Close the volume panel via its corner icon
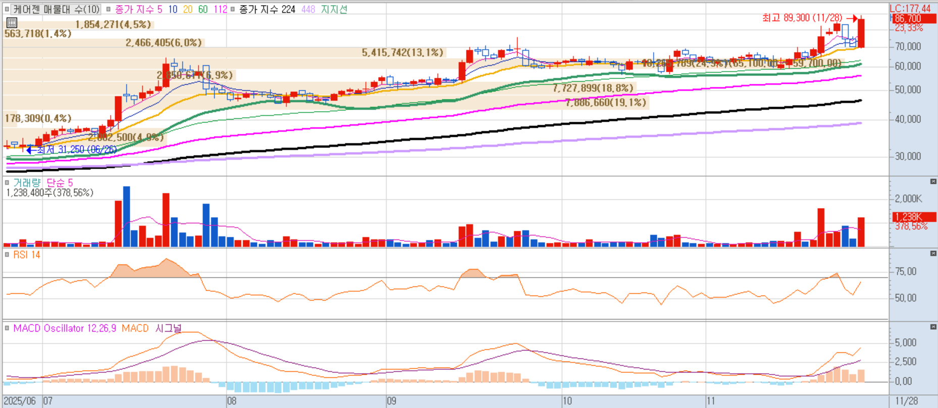 [x=933, y=181]
